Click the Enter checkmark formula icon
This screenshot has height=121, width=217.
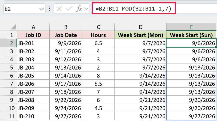point(69,9)
